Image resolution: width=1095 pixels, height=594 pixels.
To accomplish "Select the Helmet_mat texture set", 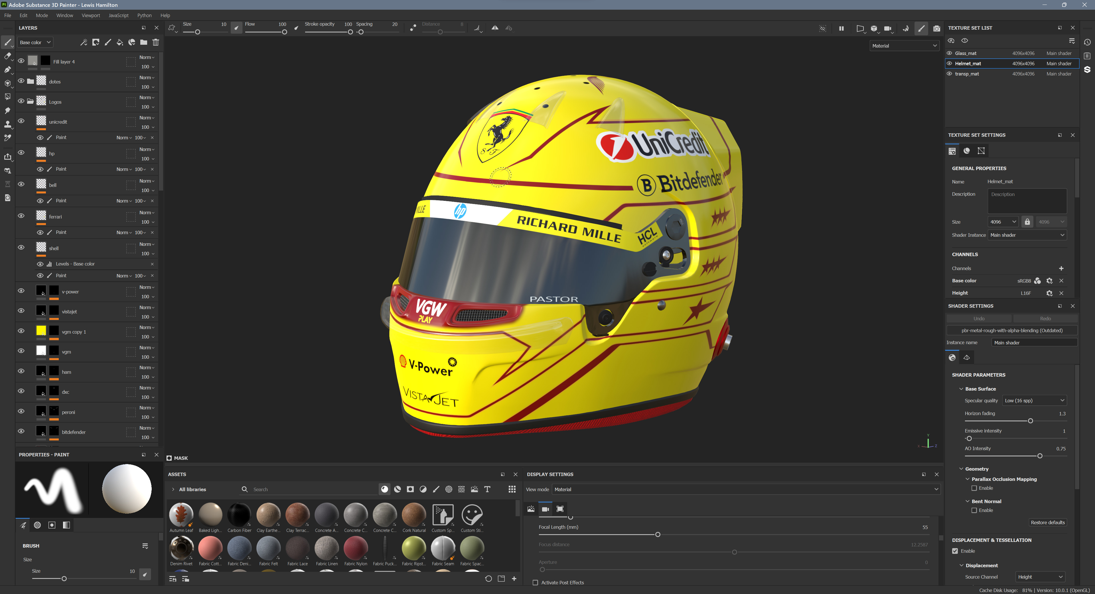I will [1012, 63].
